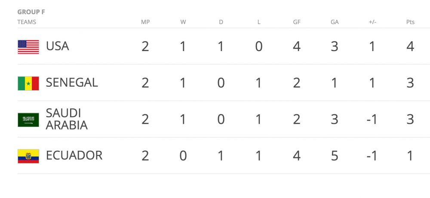Click the W column header
The height and width of the screenshot is (198, 430).
click(183, 22)
